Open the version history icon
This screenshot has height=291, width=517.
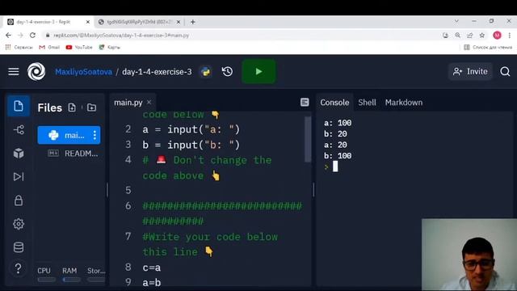227,72
